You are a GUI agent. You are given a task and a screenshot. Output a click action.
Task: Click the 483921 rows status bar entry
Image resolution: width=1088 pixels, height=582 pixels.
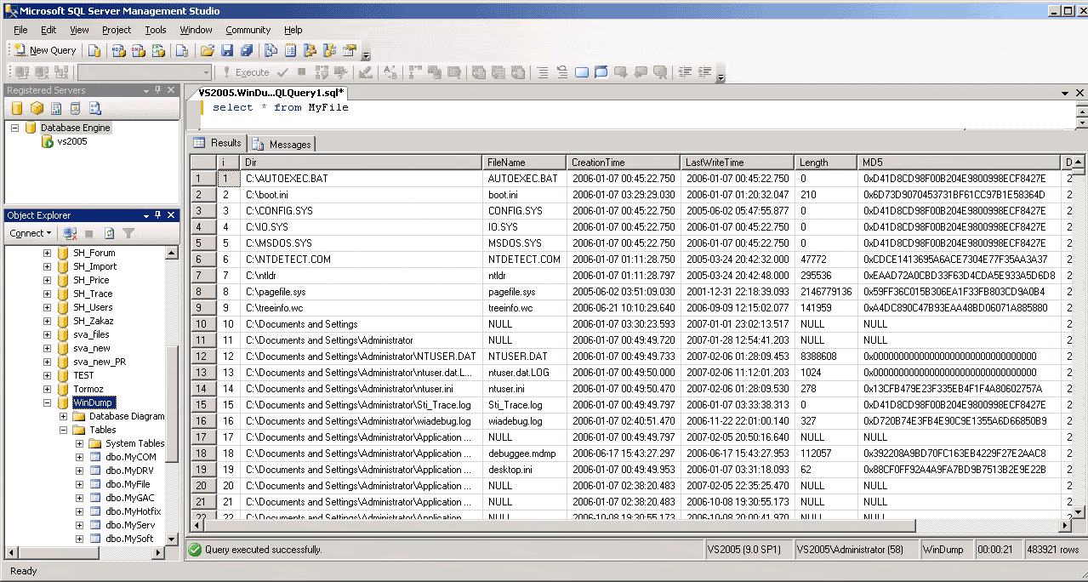coord(1053,550)
